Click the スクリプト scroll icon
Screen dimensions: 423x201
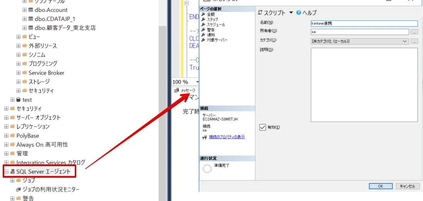tap(260, 12)
